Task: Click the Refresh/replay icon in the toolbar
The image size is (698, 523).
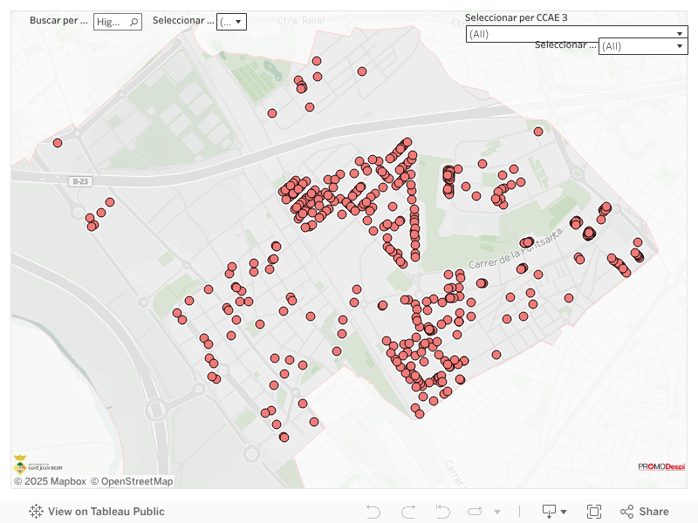Action: tap(476, 512)
